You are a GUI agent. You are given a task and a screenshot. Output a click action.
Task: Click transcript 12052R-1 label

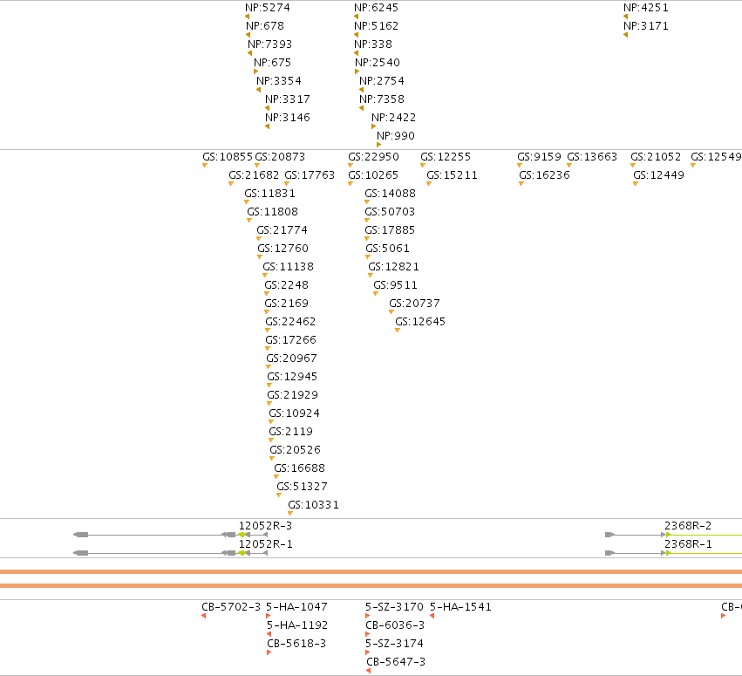pos(265,544)
